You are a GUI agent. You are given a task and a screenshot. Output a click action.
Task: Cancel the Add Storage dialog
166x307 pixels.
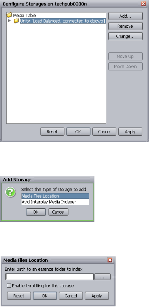click(x=58, y=212)
